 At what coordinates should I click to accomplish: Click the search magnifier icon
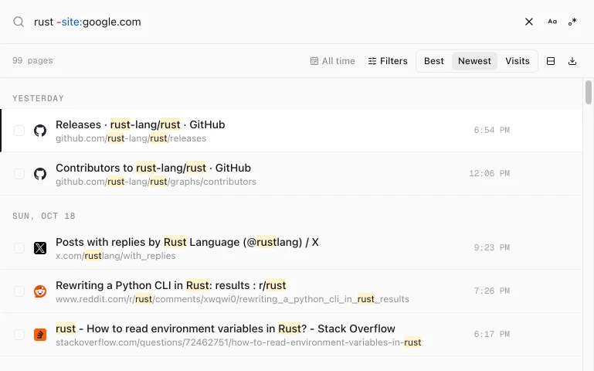[x=19, y=22]
